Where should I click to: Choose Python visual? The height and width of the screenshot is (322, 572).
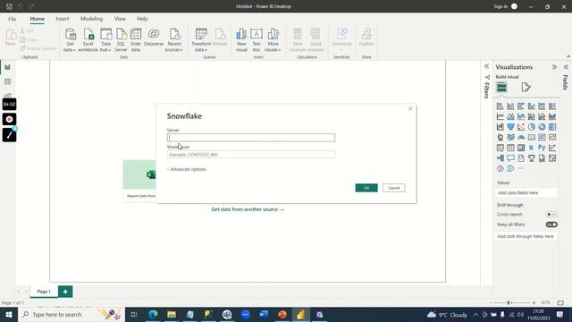coord(543,148)
